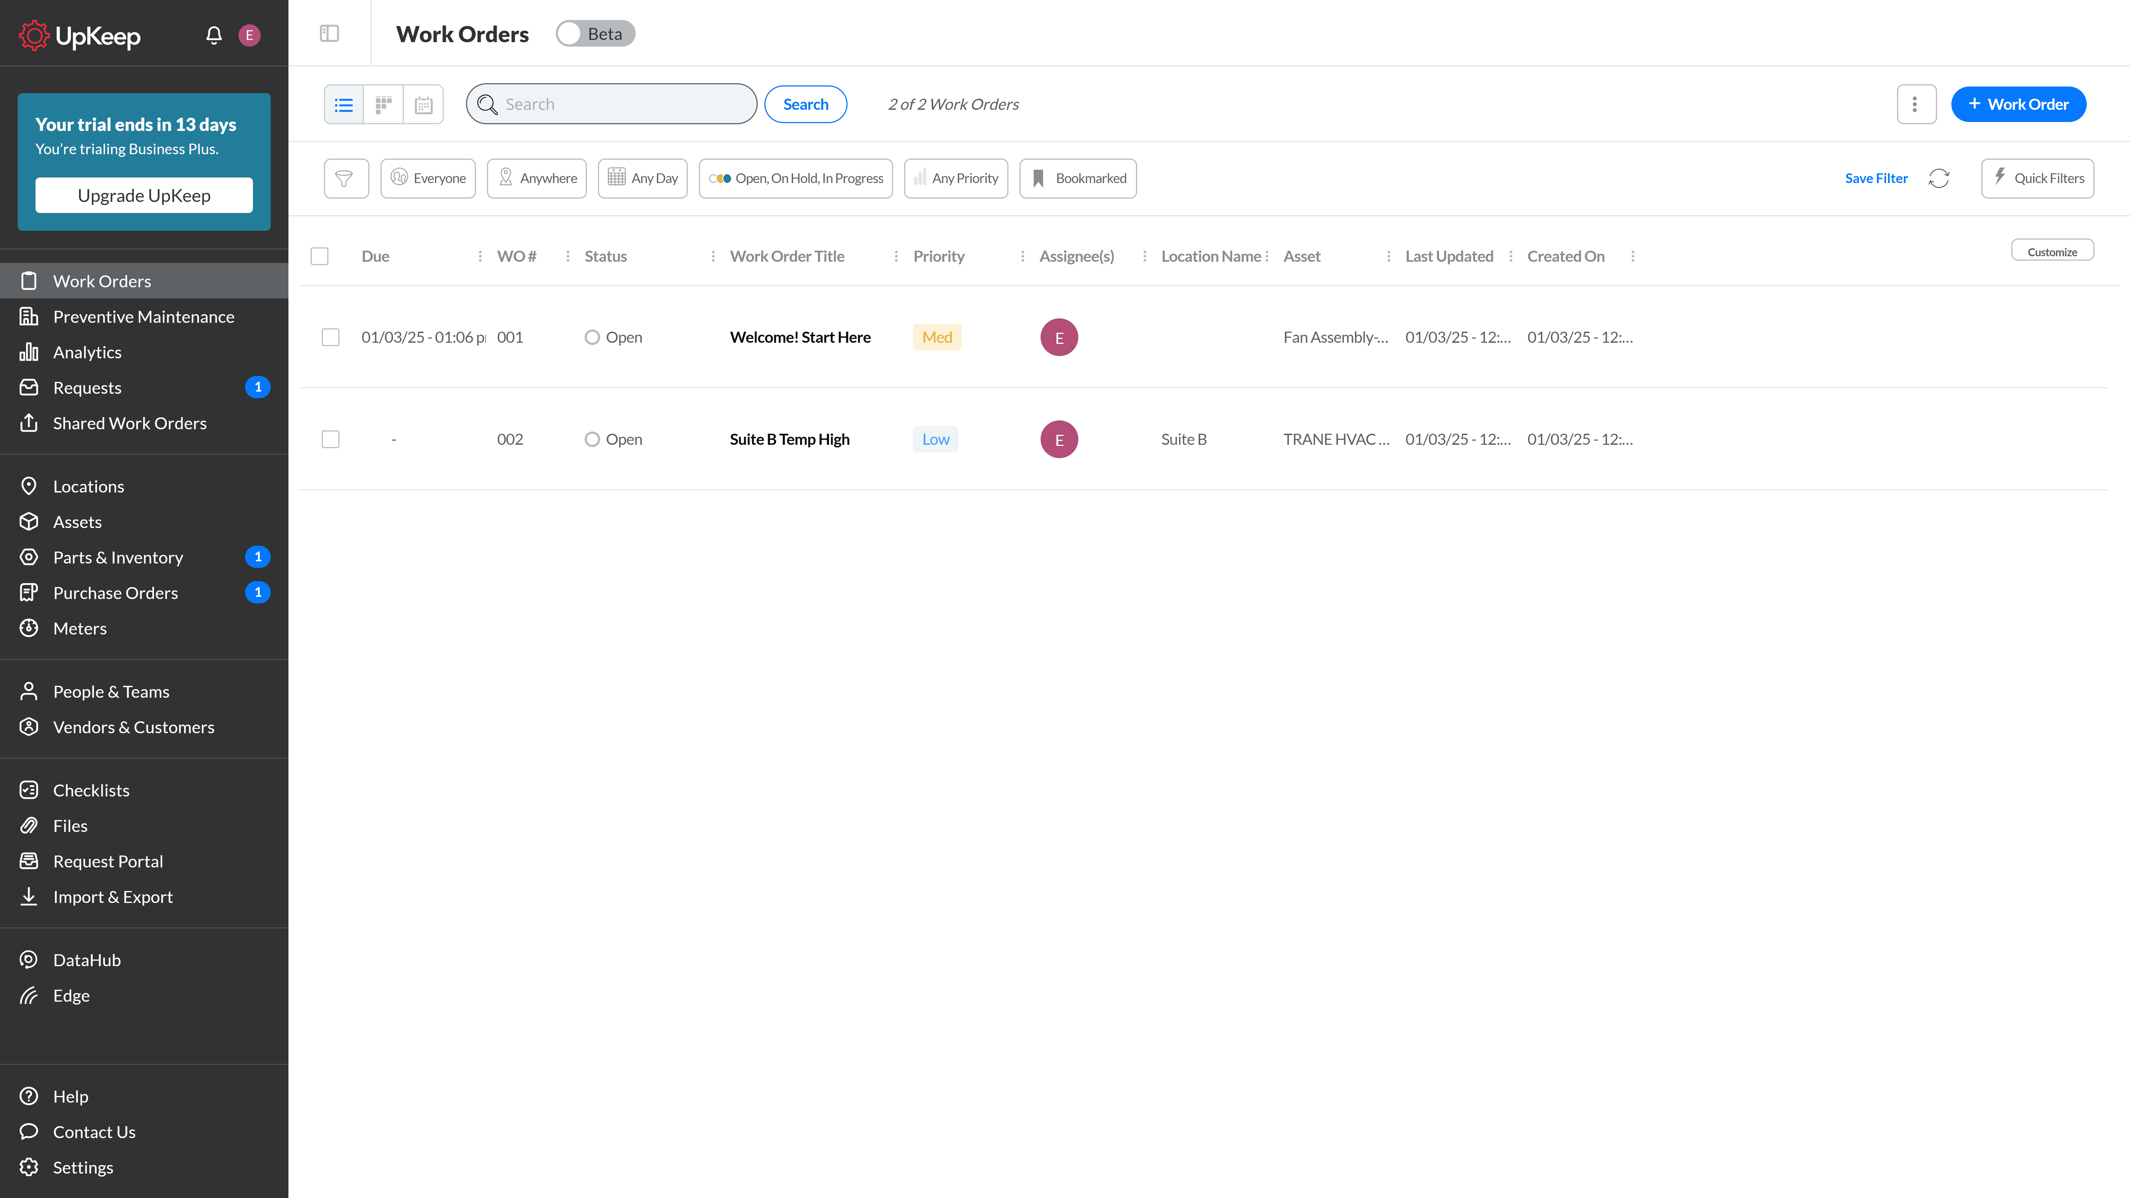Viewport: 2130px width, 1198px height.
Task: Open Request Portal
Action: [x=144, y=862]
